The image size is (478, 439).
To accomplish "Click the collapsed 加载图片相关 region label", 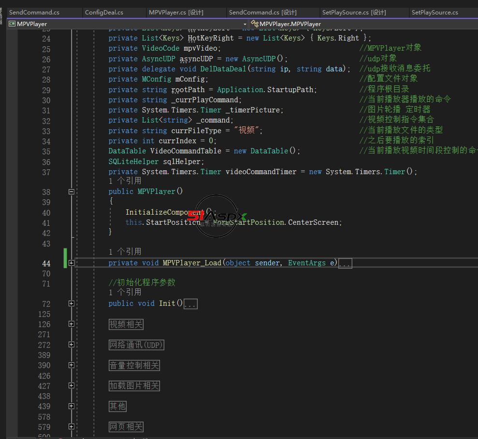I will pos(134,386).
